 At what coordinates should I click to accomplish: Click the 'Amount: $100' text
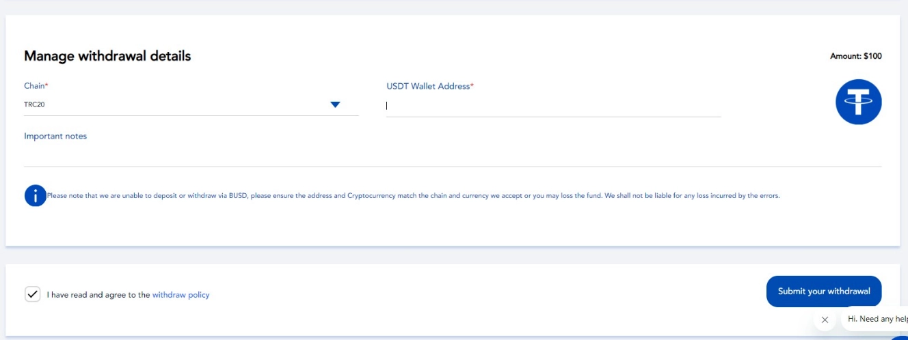[856, 56]
